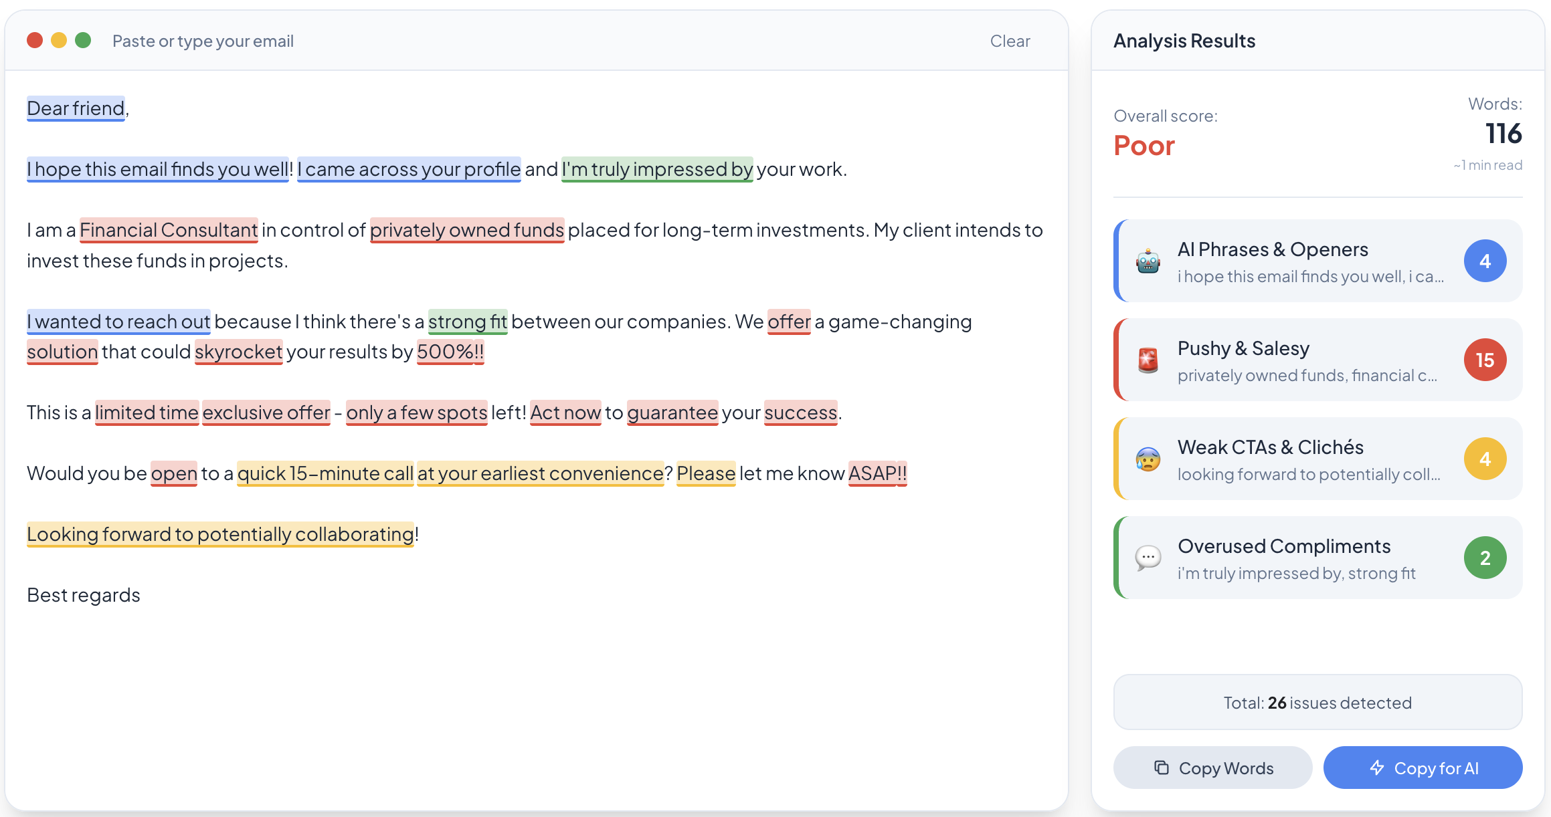Click the anxious face icon on Weak CTAs card

(x=1148, y=459)
